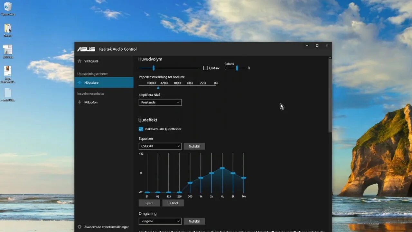Click the 125 Hz equalizer slider handle
The height and width of the screenshot is (232, 412).
168,192
